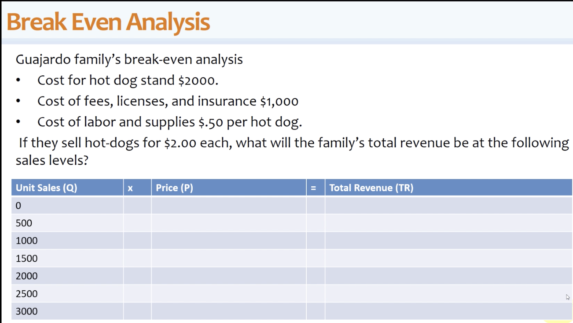Select the 2500 unit sales cell
The image size is (573, 323).
click(x=26, y=293)
